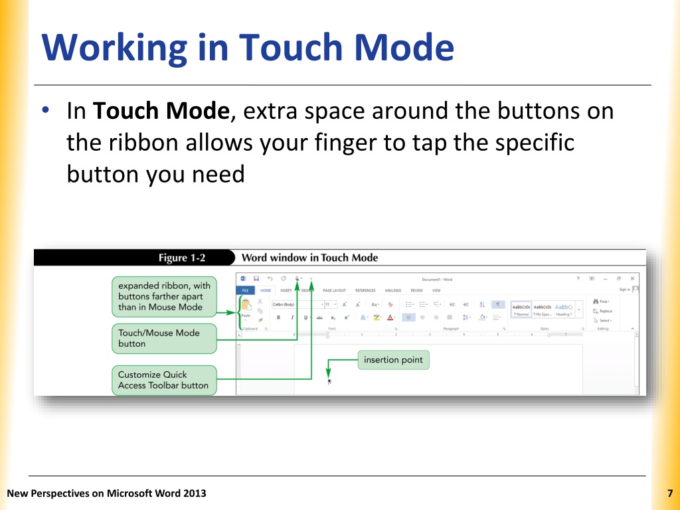Screen dimensions: 680x510
Task: Toggle Italic formatting
Action: (x=292, y=317)
